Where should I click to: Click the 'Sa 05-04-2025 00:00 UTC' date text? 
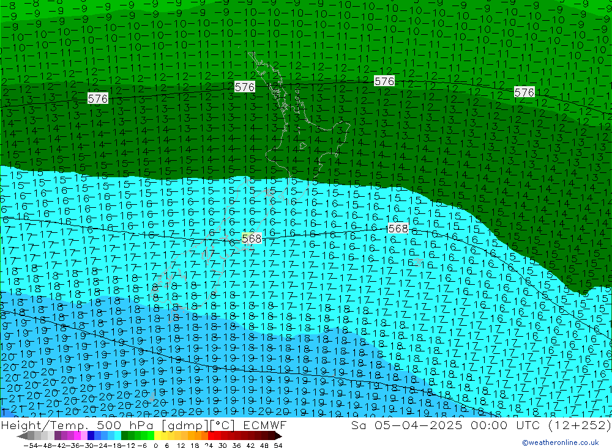(x=446, y=425)
